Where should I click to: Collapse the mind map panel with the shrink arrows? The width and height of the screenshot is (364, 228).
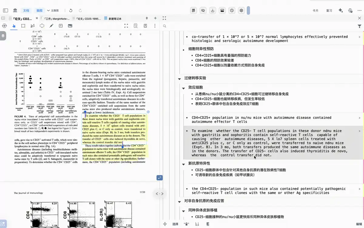point(164,18)
